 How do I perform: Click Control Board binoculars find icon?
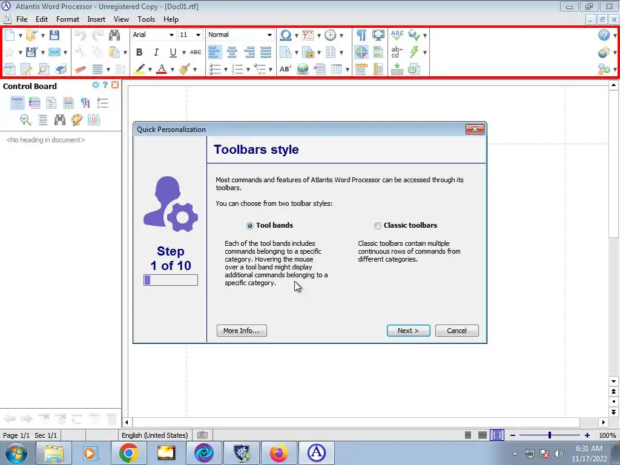pos(60,120)
